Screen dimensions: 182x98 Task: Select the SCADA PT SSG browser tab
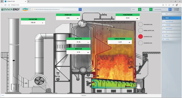(x=15, y=2)
